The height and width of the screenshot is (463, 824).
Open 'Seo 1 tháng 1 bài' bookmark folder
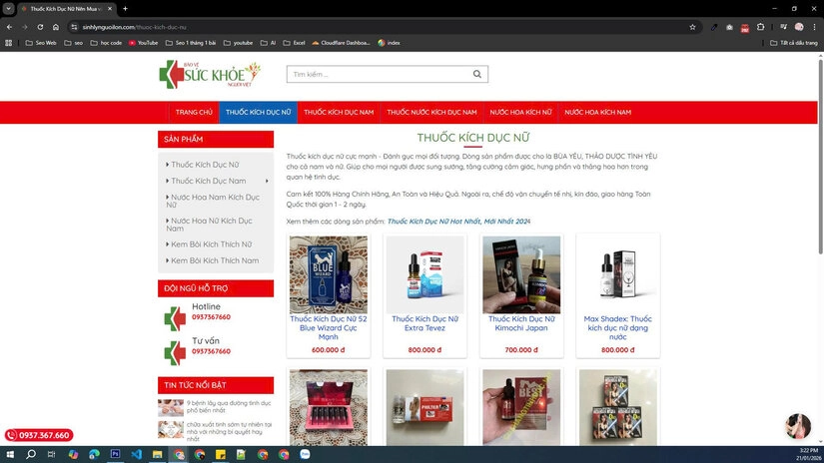(191, 43)
